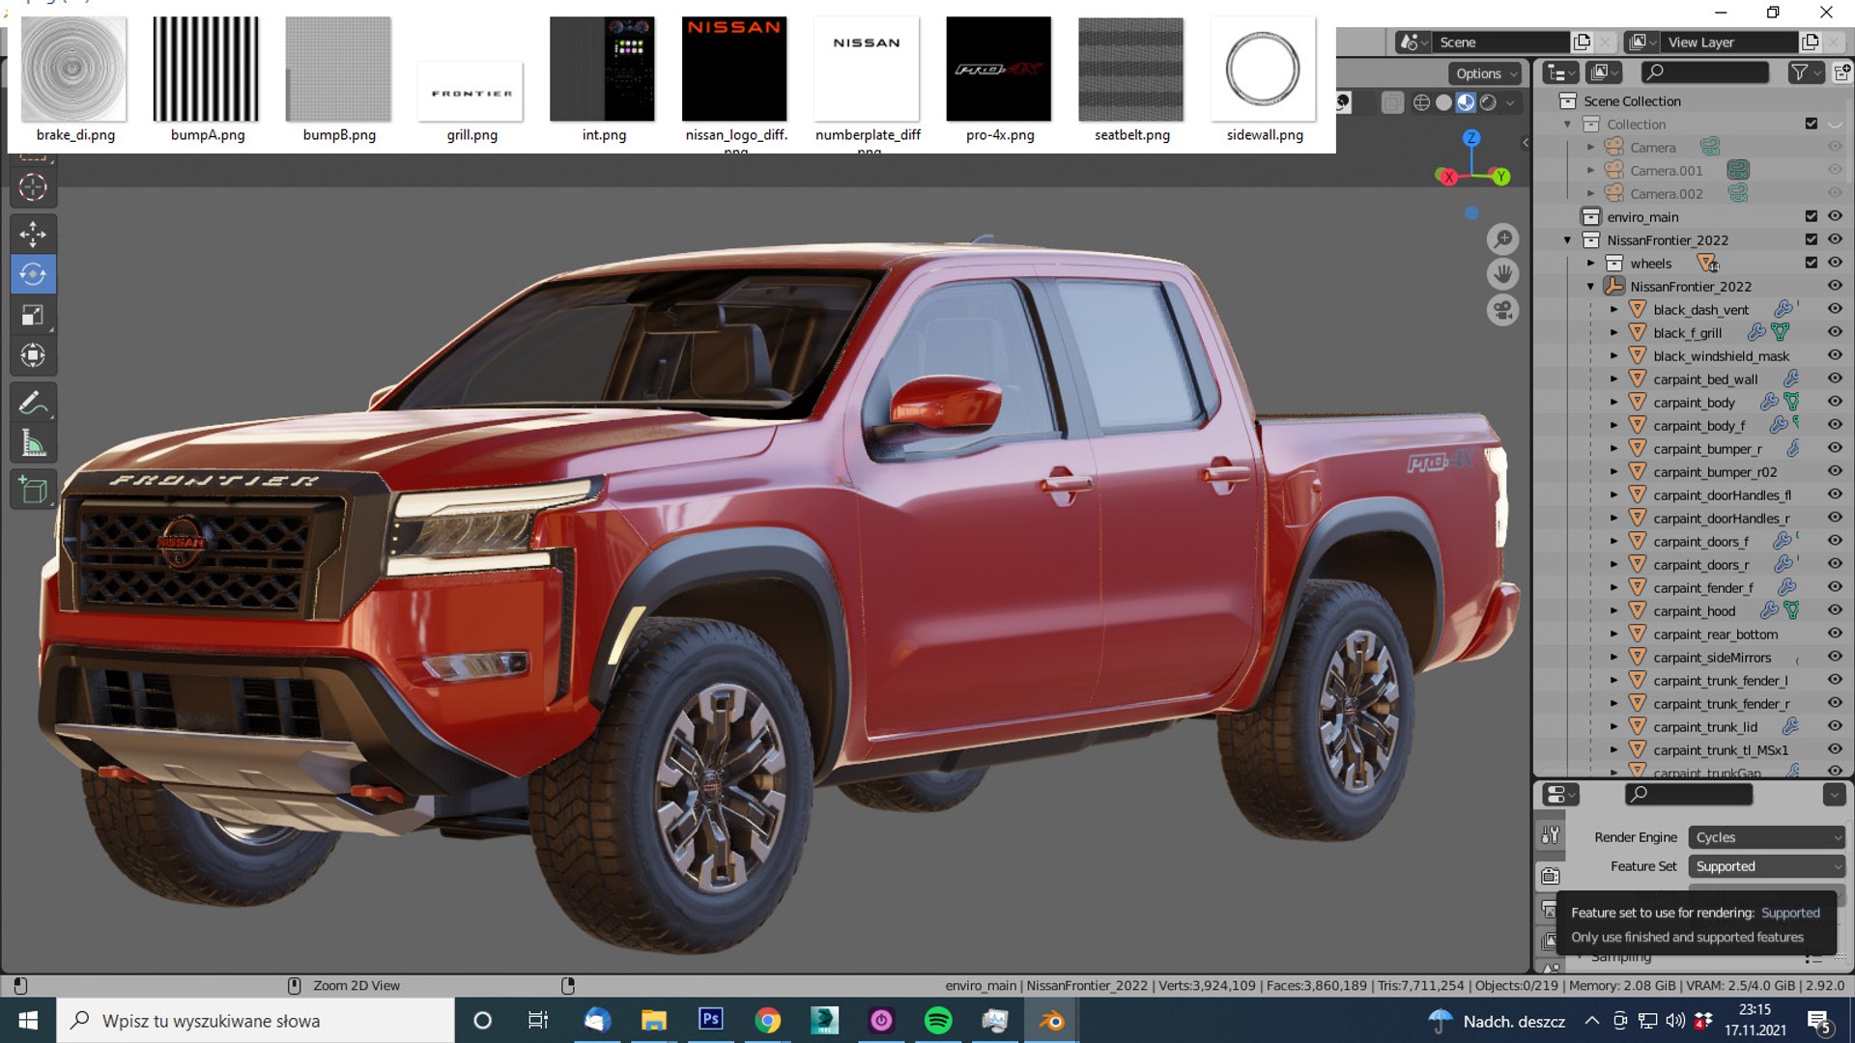
Task: Open the outliner filter dropdown
Action: click(1805, 72)
